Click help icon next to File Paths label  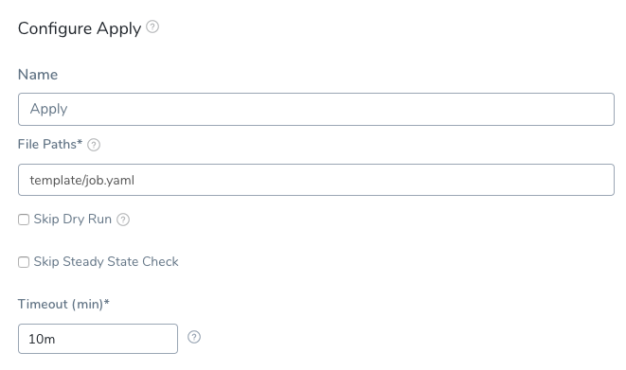pyautogui.click(x=94, y=145)
